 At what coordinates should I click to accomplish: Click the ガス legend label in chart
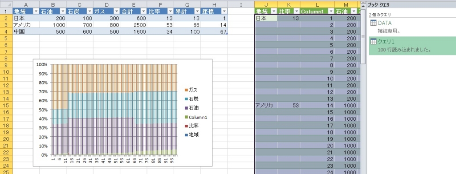(193, 90)
